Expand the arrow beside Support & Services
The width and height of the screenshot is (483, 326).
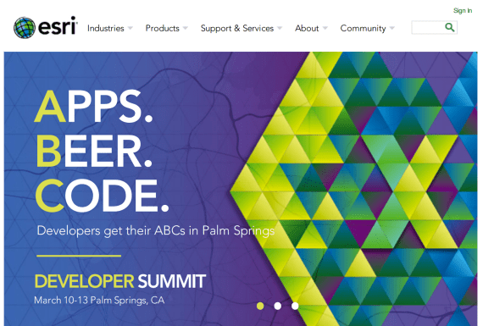(x=280, y=28)
